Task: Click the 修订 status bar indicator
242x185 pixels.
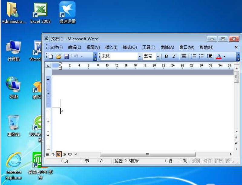Action: (x=207, y=161)
